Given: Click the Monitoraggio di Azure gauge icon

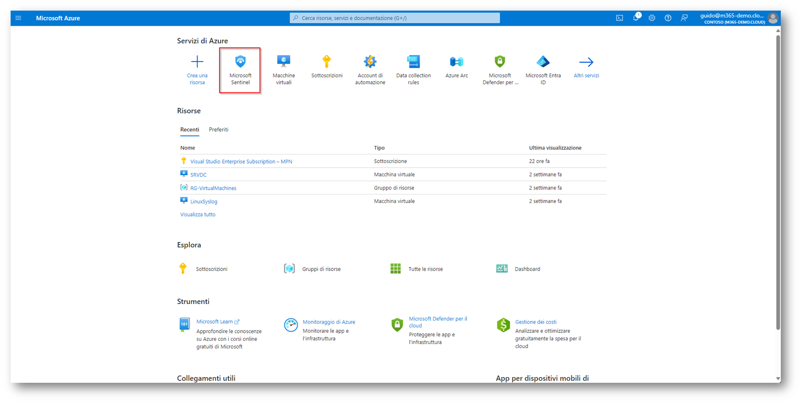Looking at the screenshot, I should [x=291, y=325].
